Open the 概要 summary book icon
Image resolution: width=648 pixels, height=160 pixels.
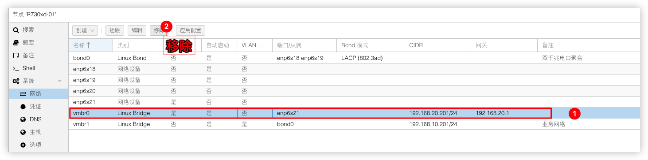(x=16, y=43)
